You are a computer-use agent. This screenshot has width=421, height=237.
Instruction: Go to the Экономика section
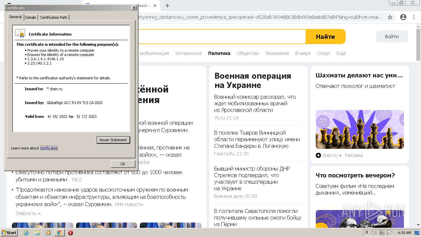coord(277,53)
